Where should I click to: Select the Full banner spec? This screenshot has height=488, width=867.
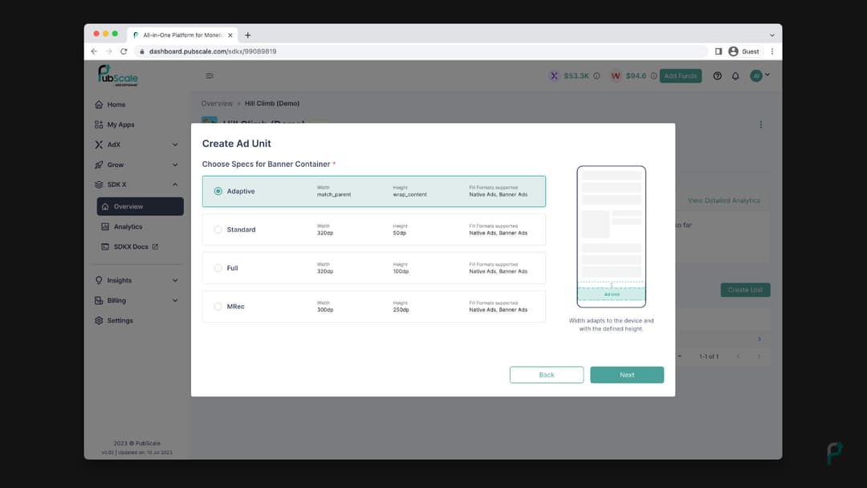(x=218, y=268)
